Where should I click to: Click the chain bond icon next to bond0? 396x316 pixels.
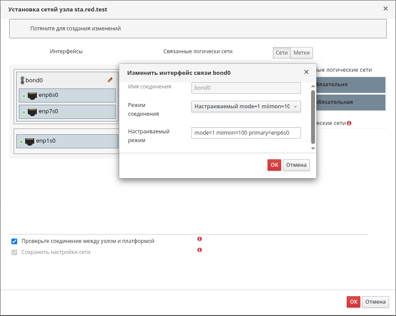(x=22, y=81)
